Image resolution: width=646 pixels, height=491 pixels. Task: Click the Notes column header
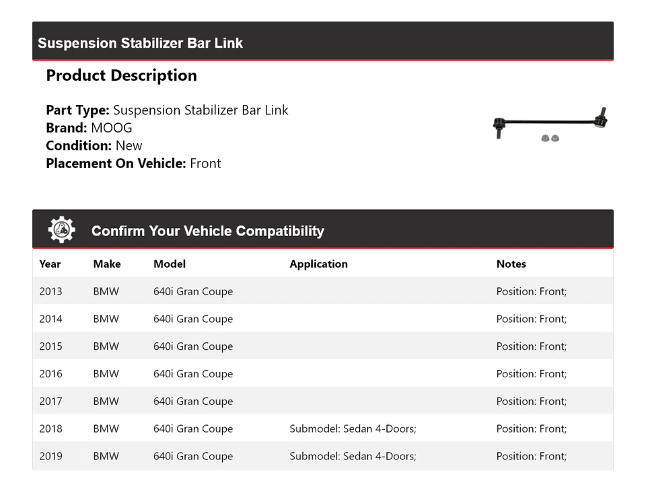(x=511, y=264)
